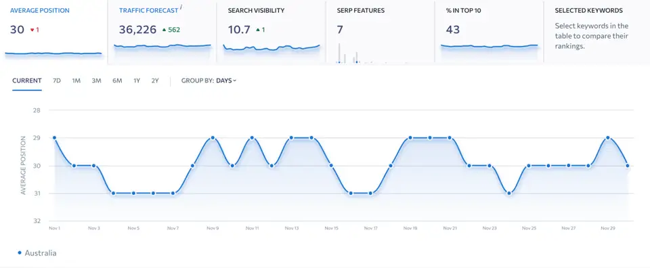
Task: Click the Search Visibility sparkline
Action: pos(272,47)
